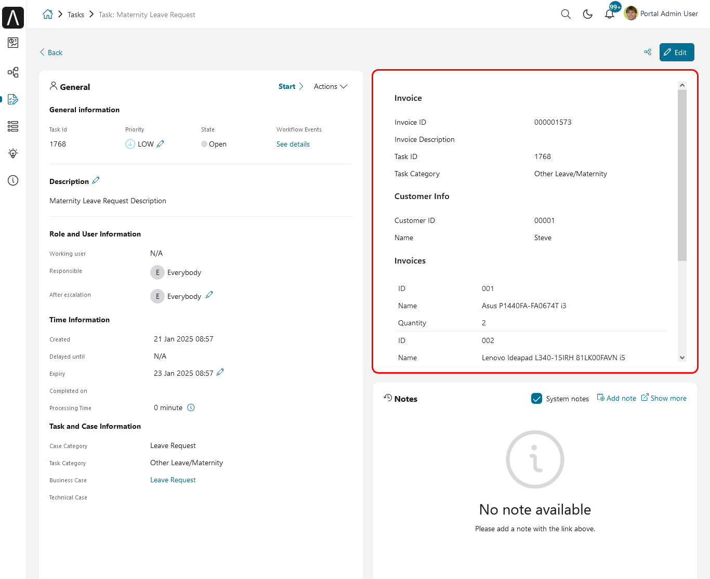Click Case Category Leave Request value
This screenshot has width=710, height=579.
[x=173, y=445]
